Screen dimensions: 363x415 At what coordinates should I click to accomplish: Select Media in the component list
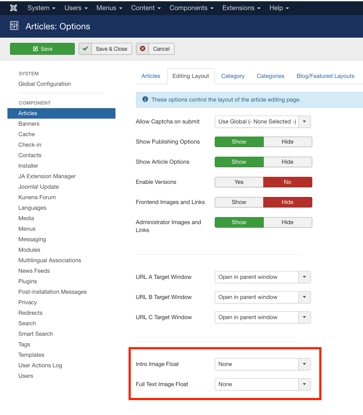pyautogui.click(x=26, y=218)
